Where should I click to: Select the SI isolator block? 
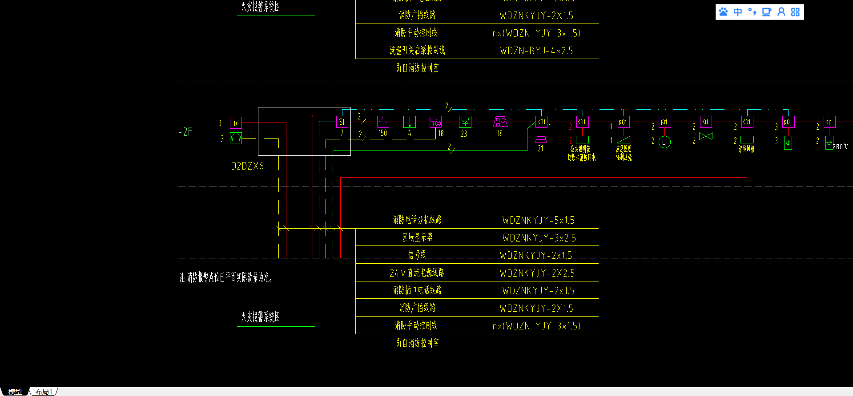pos(342,122)
